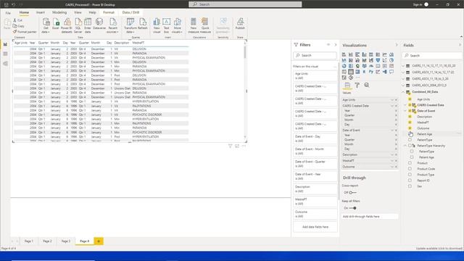Open the Get data source menu

click(46, 26)
